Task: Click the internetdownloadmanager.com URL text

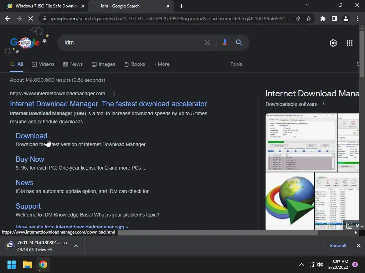Action: click(x=57, y=93)
